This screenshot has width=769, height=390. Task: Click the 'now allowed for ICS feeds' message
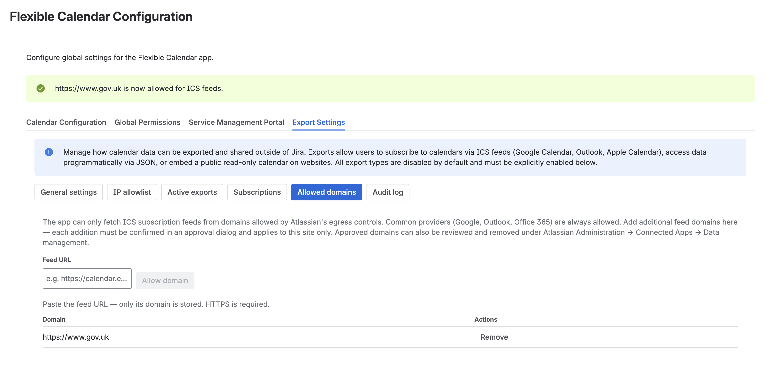coord(139,88)
